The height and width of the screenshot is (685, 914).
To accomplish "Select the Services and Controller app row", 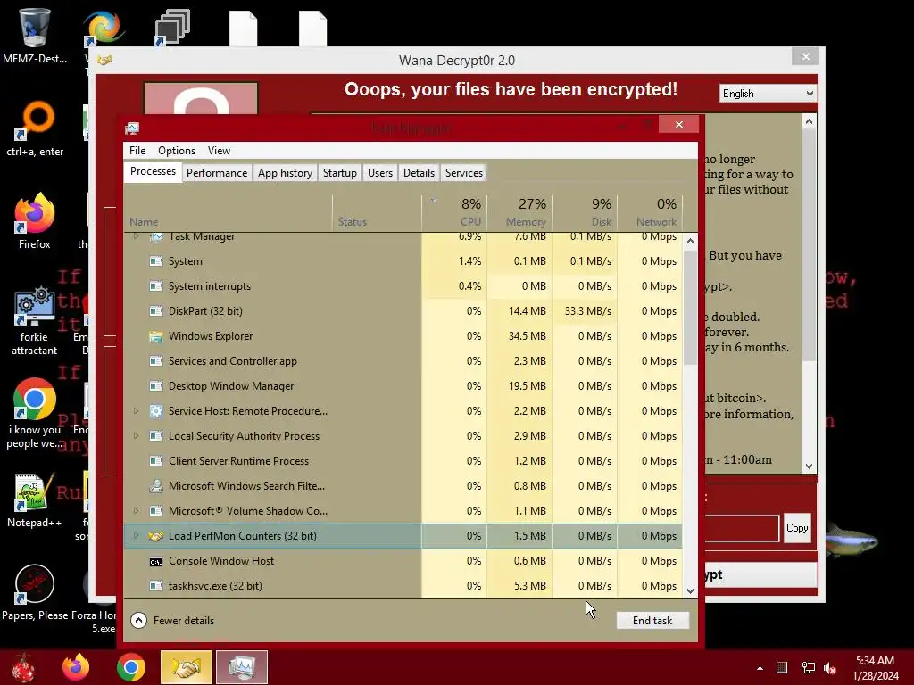I will click(x=403, y=361).
